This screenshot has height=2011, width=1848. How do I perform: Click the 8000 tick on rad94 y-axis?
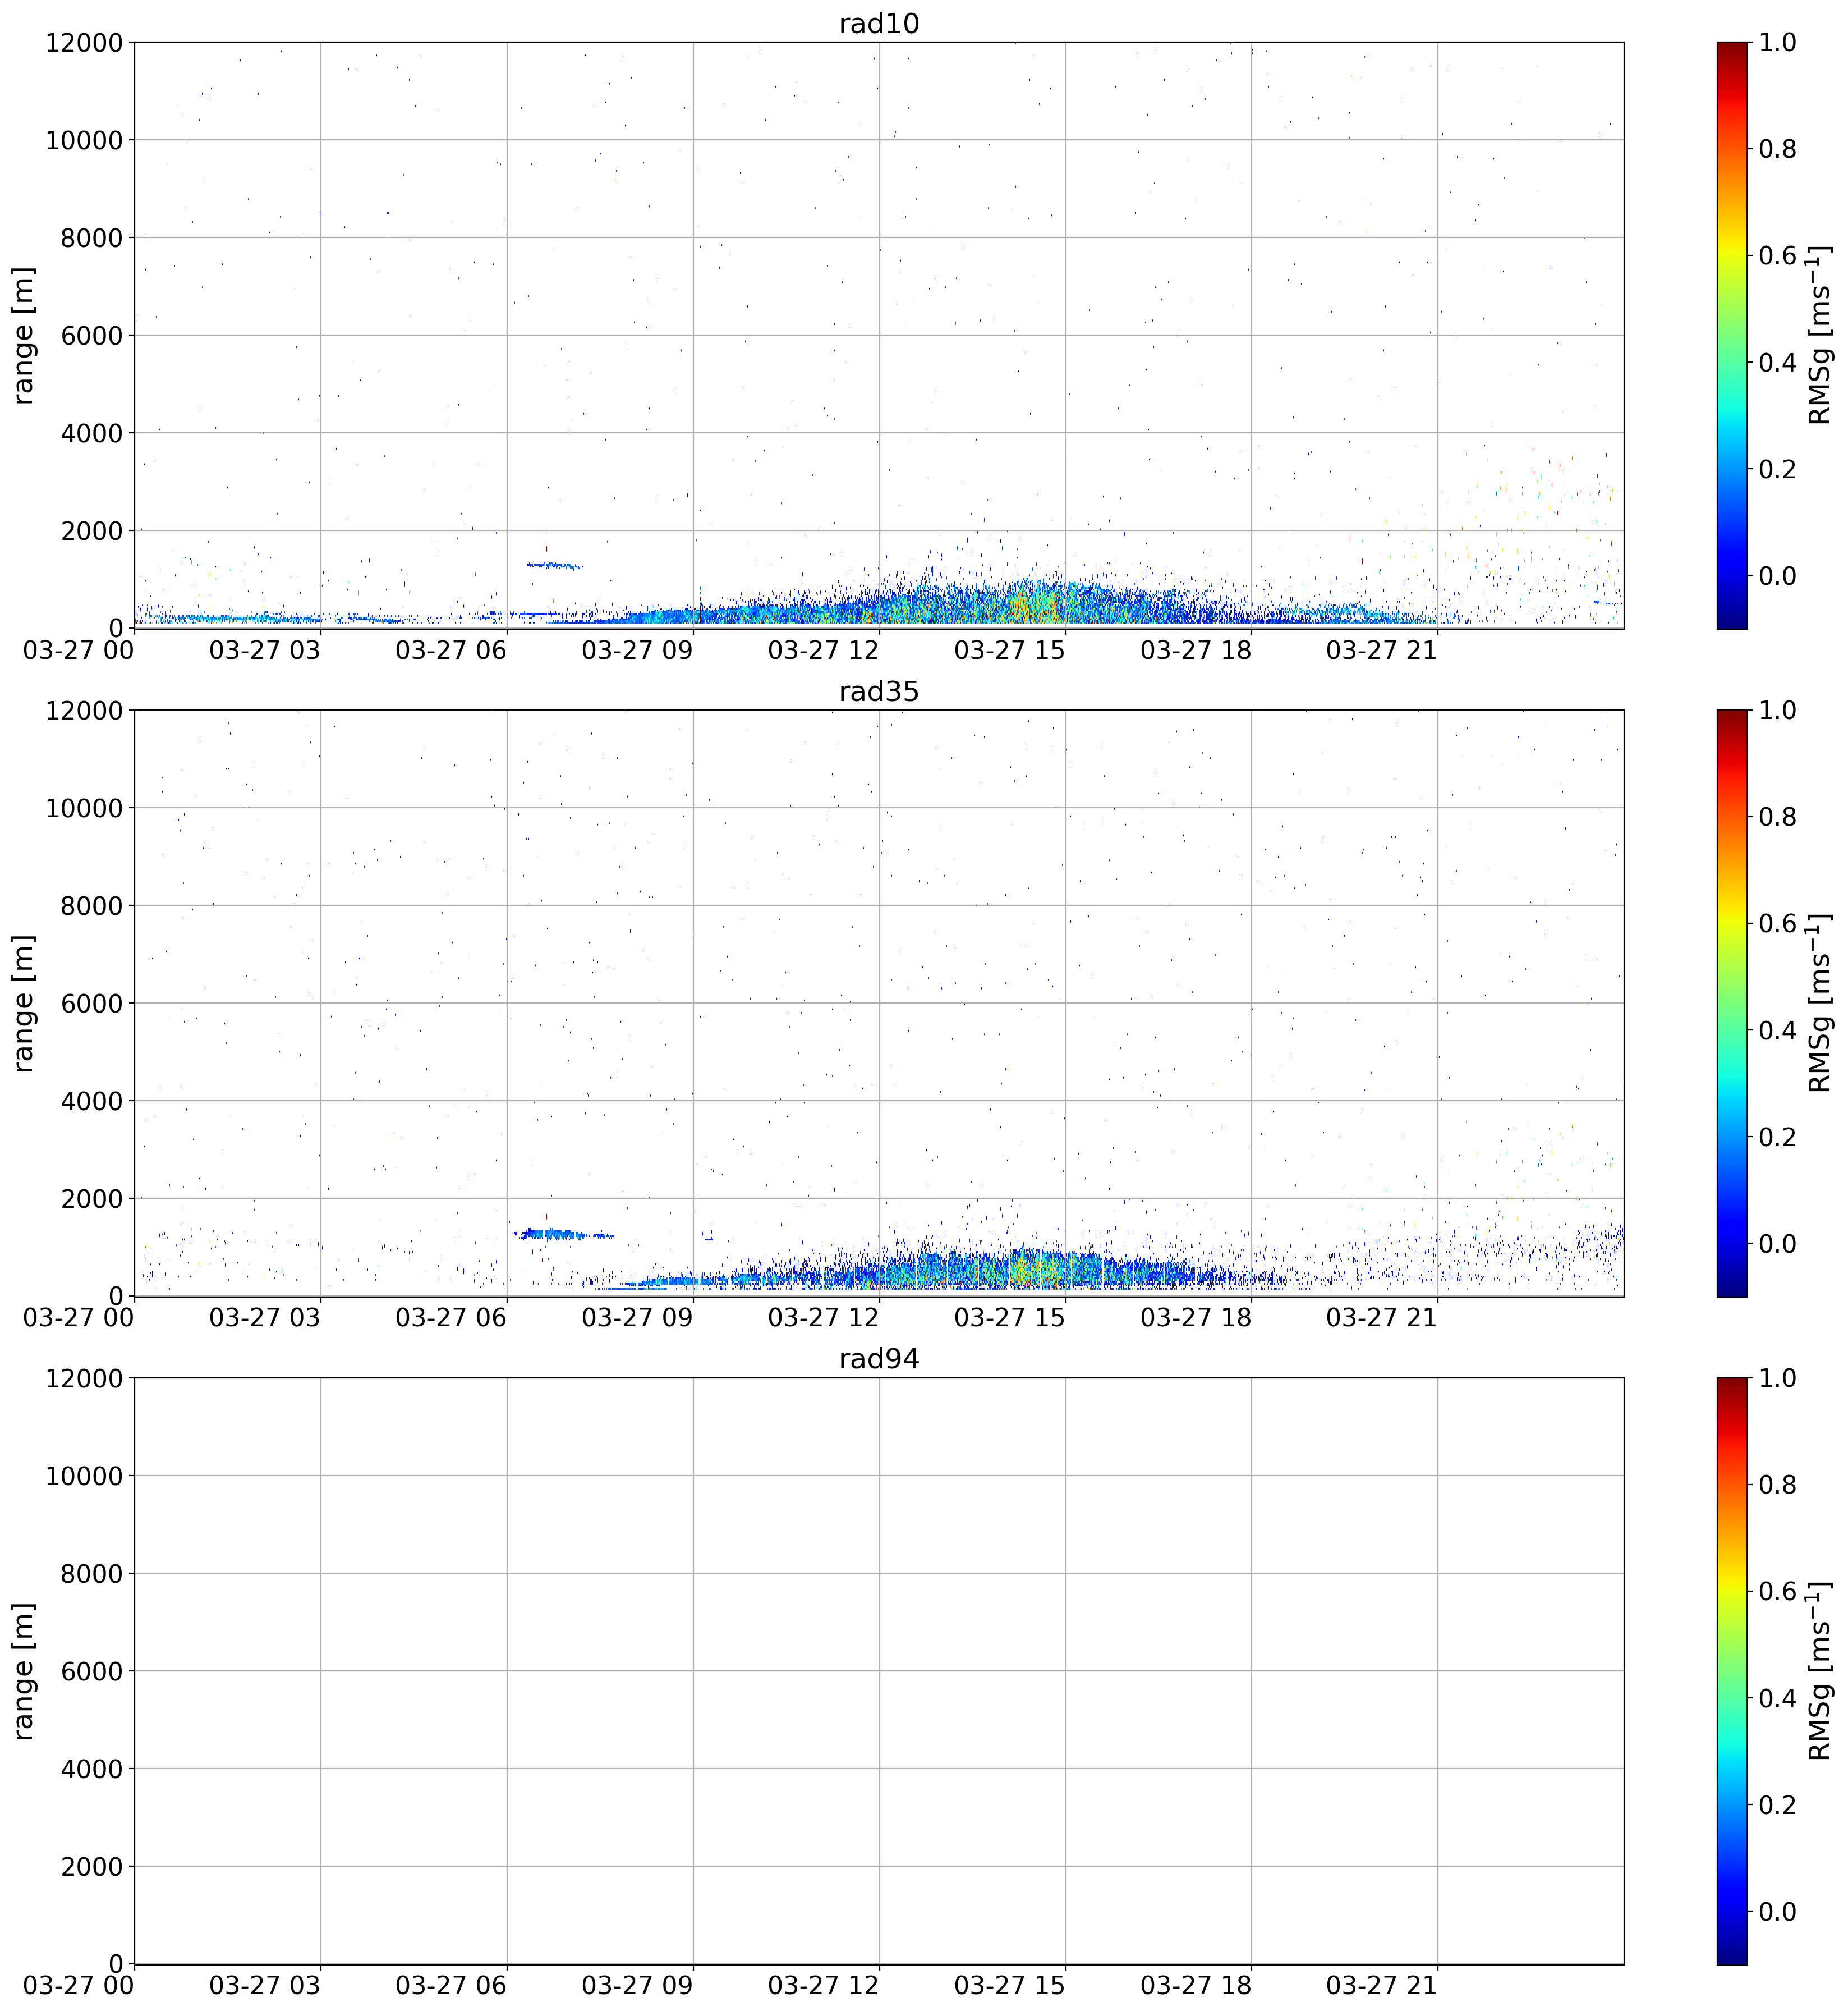coord(91,1574)
